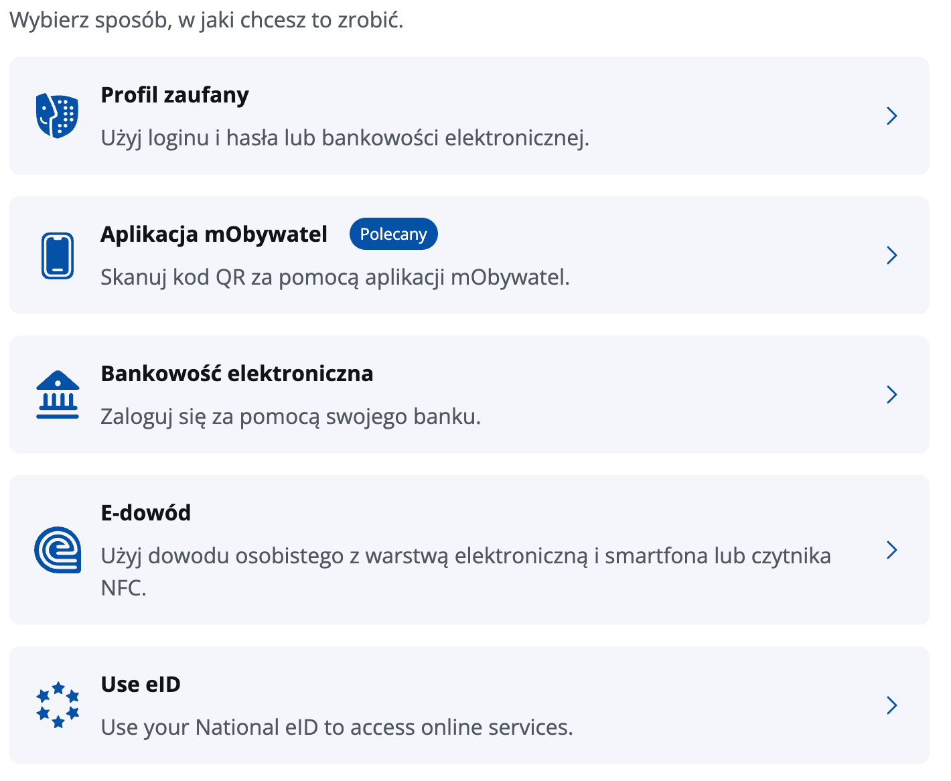Click the Use eID heading text
Viewport: 951px width, 781px height.
(x=140, y=684)
